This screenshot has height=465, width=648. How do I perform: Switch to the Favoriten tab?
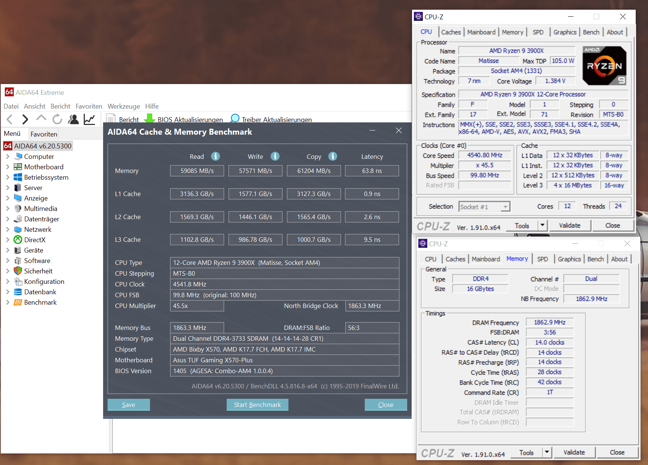click(44, 134)
